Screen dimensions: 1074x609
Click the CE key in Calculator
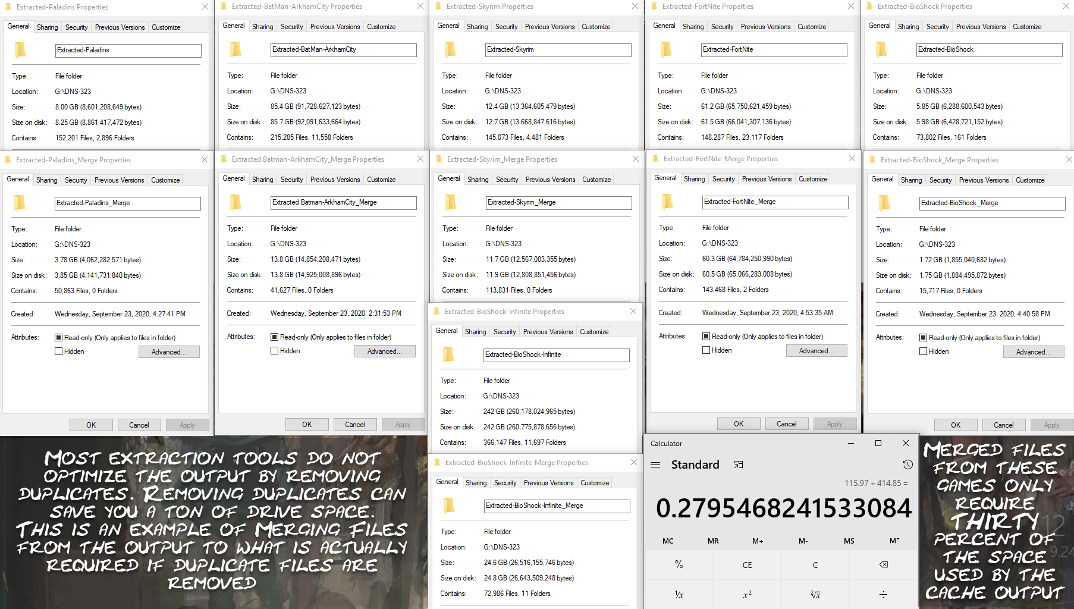click(747, 564)
